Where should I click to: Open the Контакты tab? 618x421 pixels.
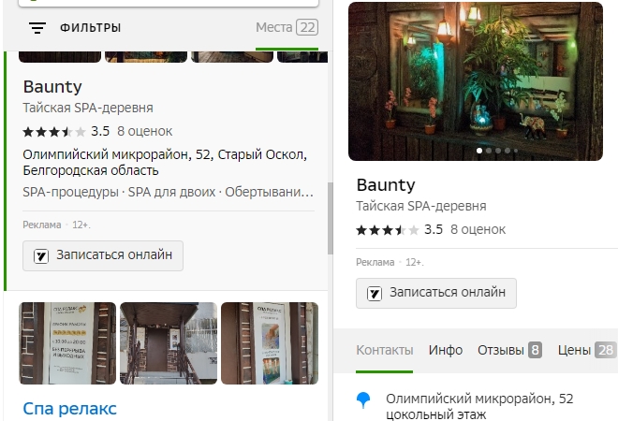tap(384, 350)
